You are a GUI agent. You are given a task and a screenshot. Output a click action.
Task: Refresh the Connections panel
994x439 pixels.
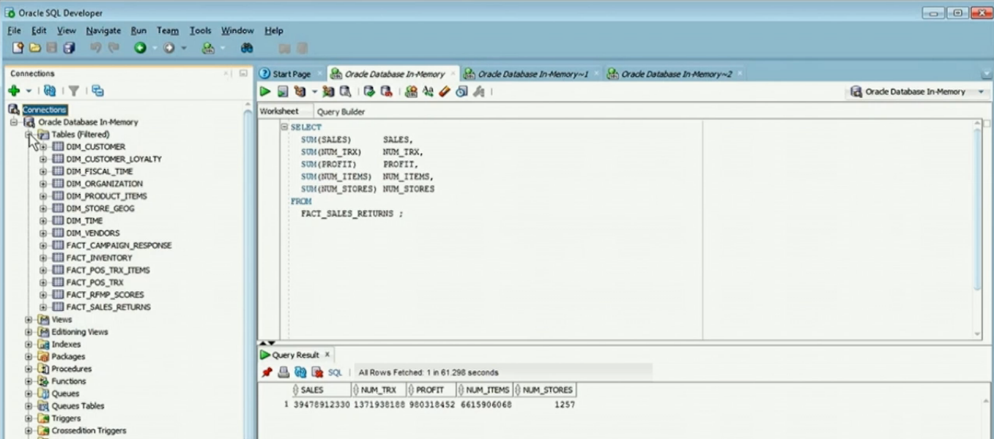[x=50, y=91]
